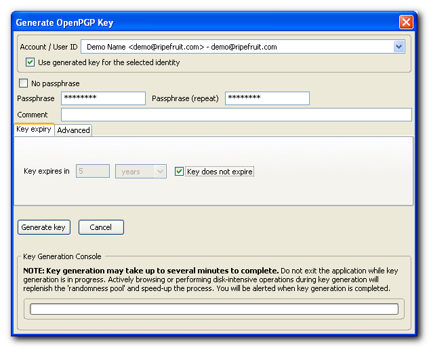
Task: Click the 'Key Generation Console' group heading
Action: pos(62,256)
